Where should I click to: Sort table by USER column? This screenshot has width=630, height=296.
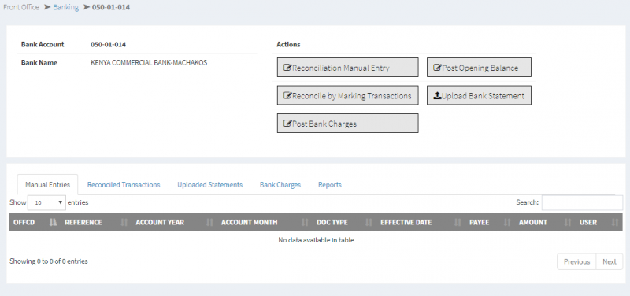[x=599, y=222]
